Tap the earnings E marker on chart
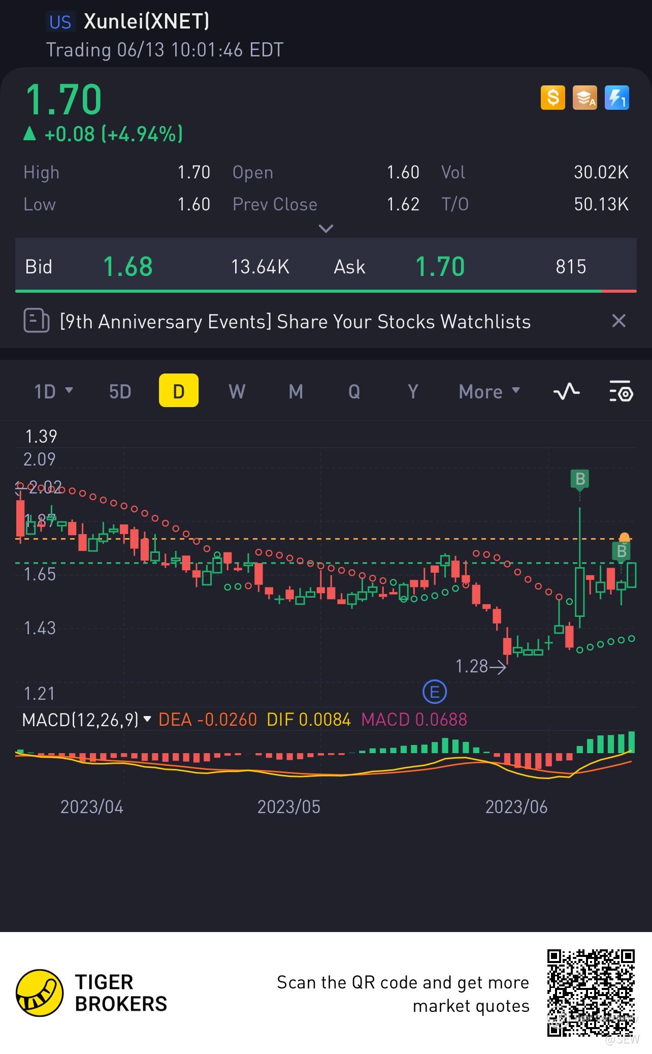The height and width of the screenshot is (1054, 652). [x=435, y=692]
